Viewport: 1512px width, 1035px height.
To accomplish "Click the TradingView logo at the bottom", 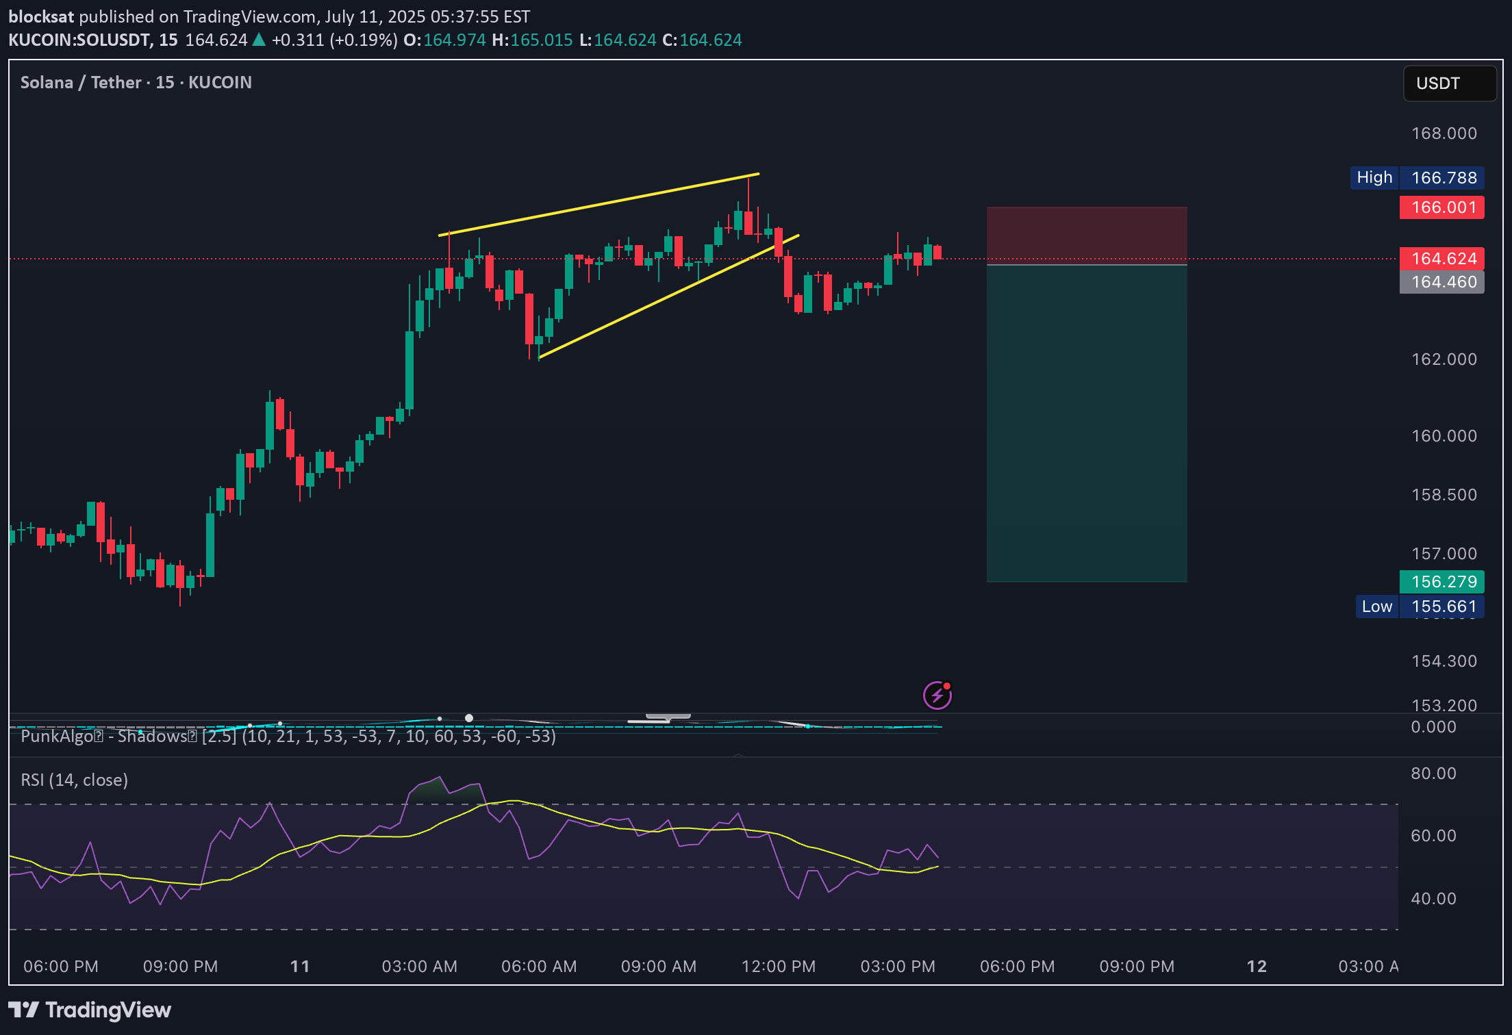I will tap(90, 1010).
